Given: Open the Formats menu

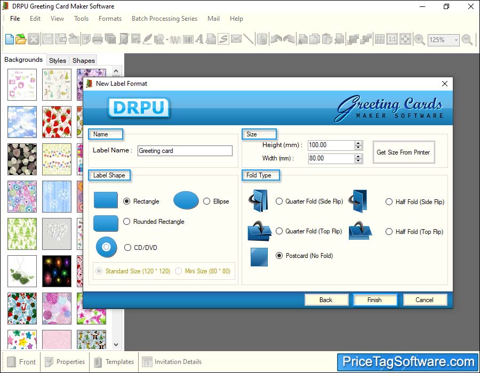Looking at the screenshot, I should [x=110, y=19].
